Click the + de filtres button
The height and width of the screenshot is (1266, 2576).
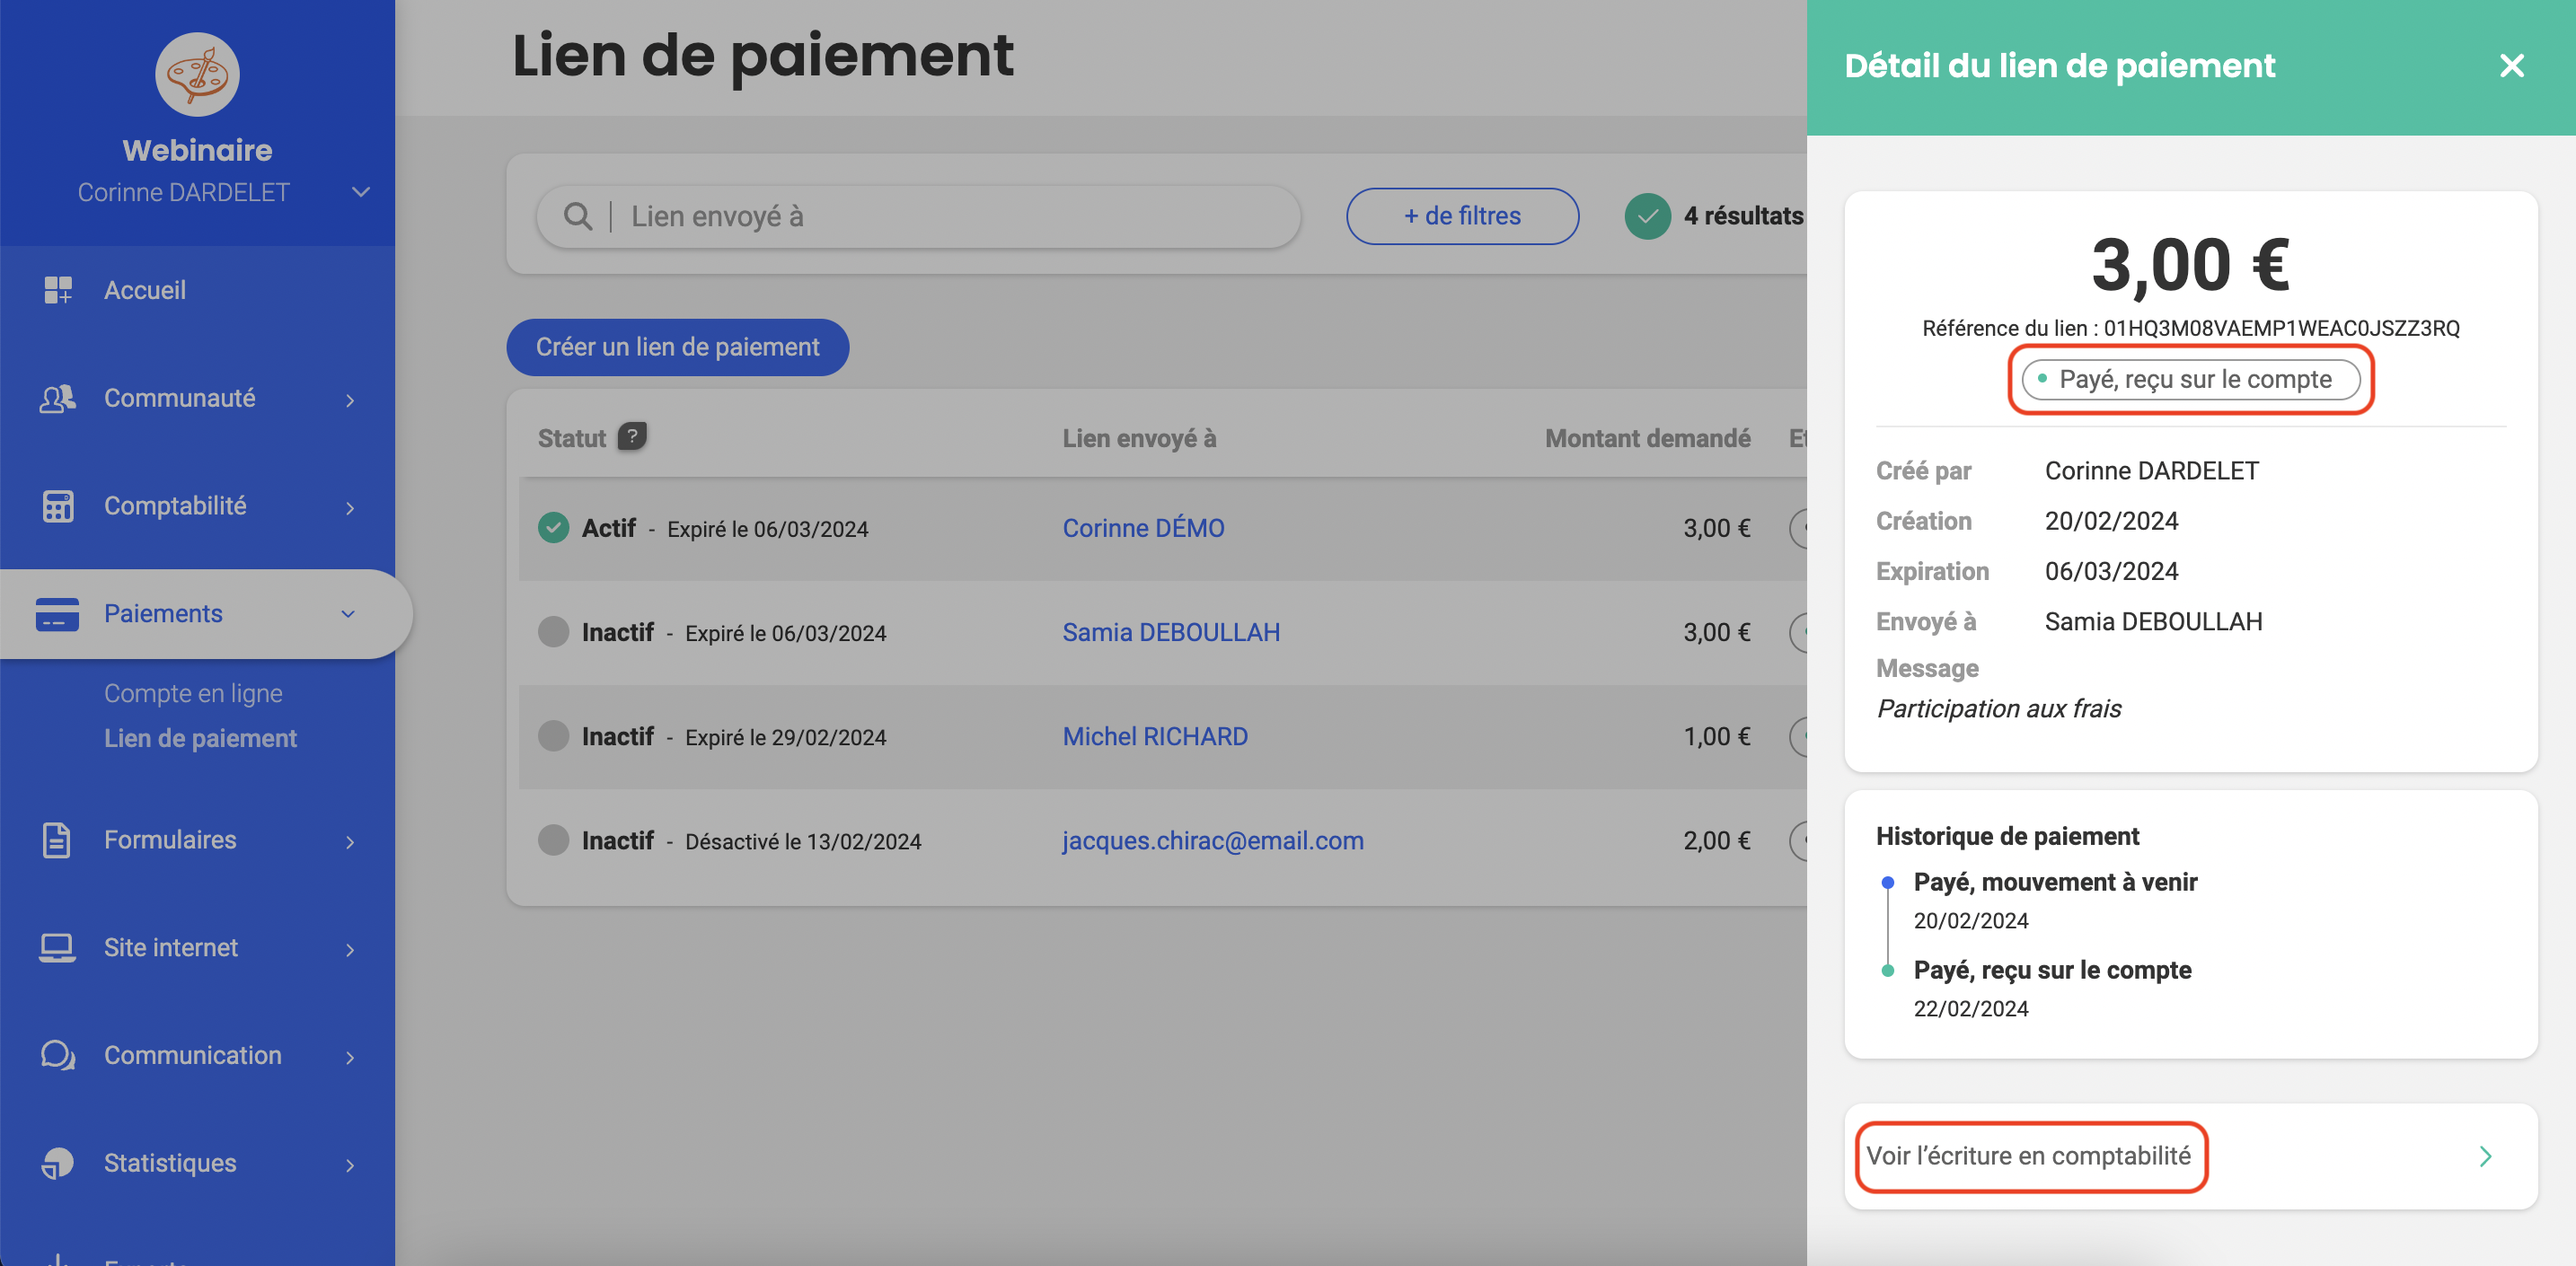1462,216
